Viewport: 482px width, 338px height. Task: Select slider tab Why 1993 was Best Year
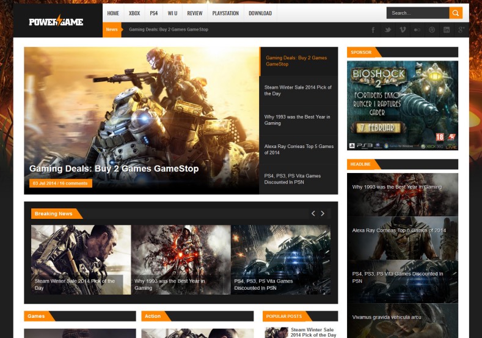(x=299, y=120)
